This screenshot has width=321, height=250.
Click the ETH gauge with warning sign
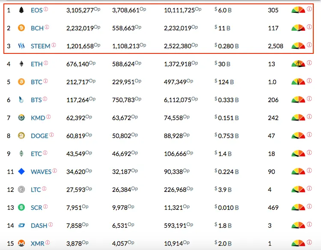(298, 64)
